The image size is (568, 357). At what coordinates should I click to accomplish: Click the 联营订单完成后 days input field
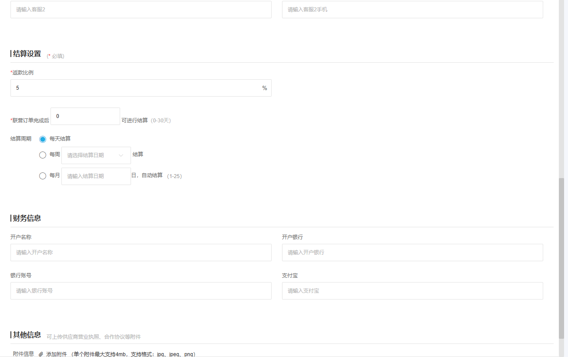(x=85, y=116)
